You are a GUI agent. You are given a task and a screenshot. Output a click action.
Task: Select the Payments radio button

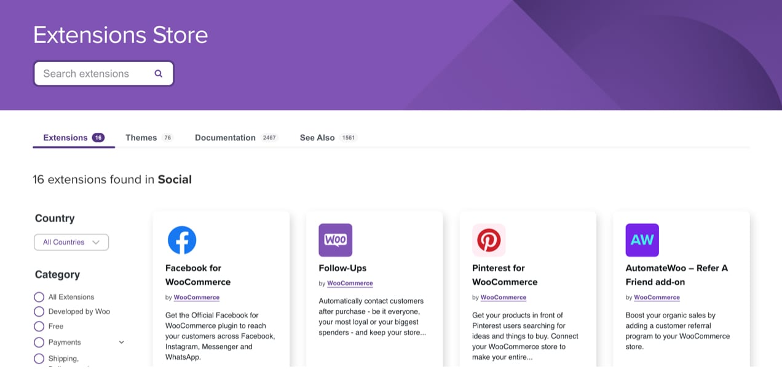coord(39,342)
